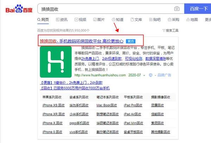211x143 pixels.
Task: Open the 2h免费上门 link
Action: click(90, 59)
